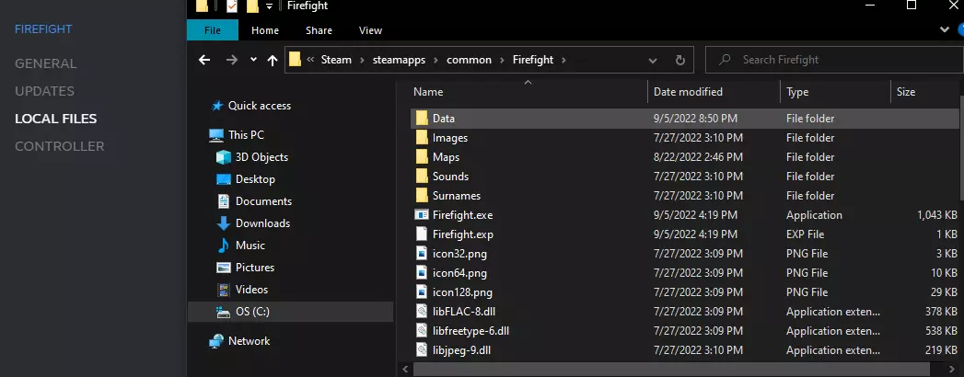The image size is (964, 377).
Task: Click the 3D Objects cube icon
Action: 224,157
